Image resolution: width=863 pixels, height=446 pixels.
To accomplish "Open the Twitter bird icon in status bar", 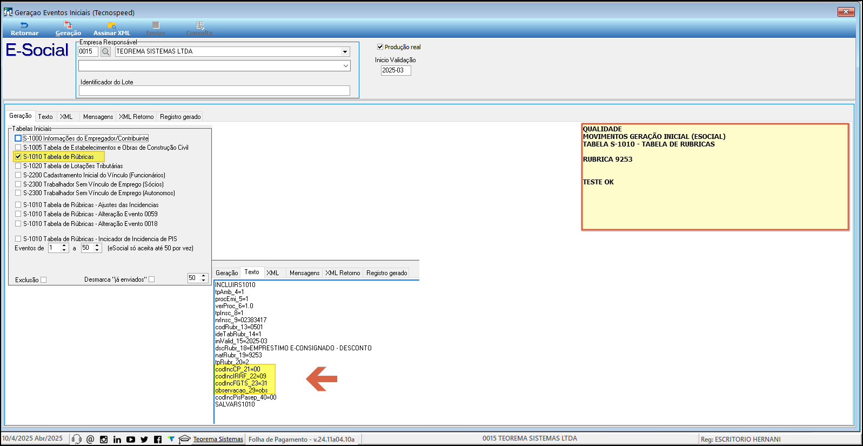I will (144, 439).
